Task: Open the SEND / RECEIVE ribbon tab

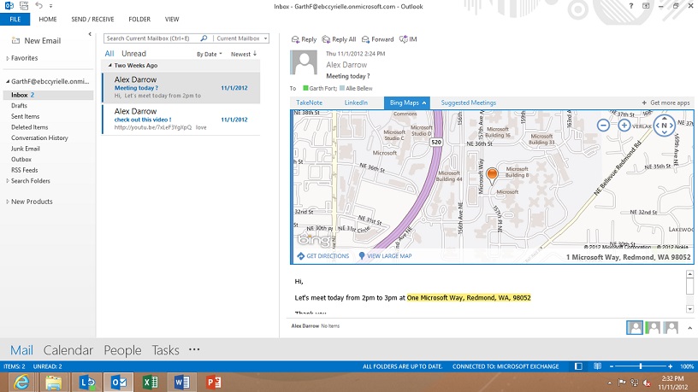Action: pos(92,19)
